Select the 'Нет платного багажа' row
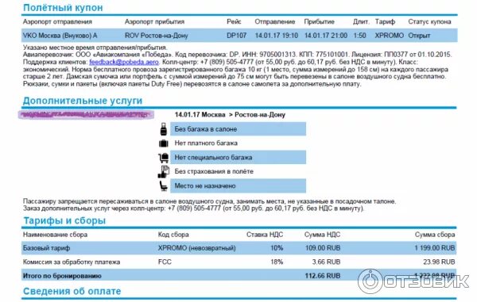The image size is (477, 302). point(238,143)
